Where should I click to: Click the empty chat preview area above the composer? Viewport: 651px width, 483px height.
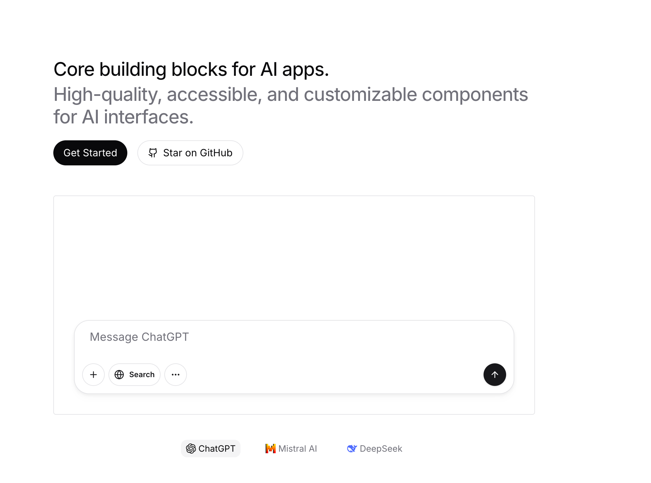294,257
